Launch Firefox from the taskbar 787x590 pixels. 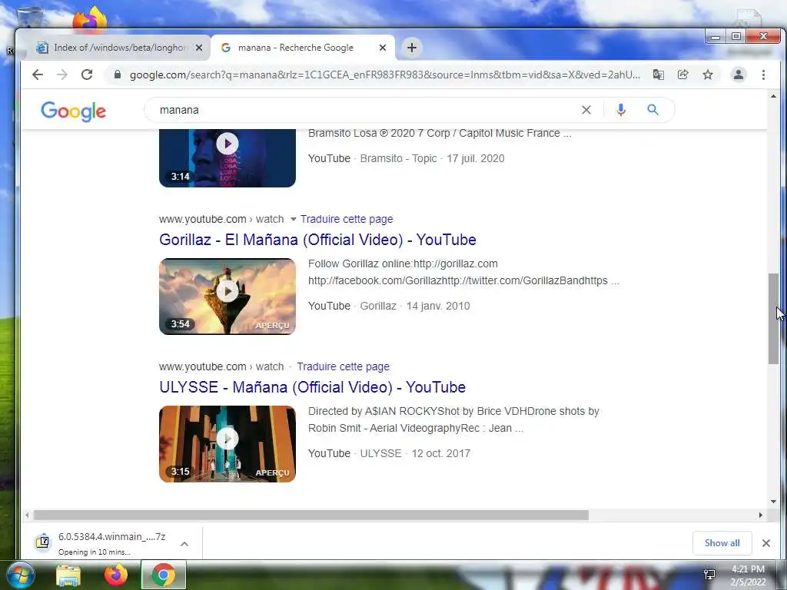tap(116, 575)
